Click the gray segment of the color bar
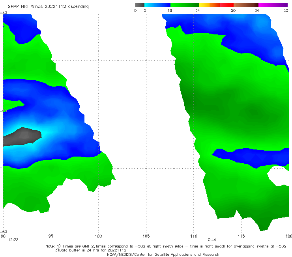This screenshot has height=257, width=292. click(x=140, y=5)
